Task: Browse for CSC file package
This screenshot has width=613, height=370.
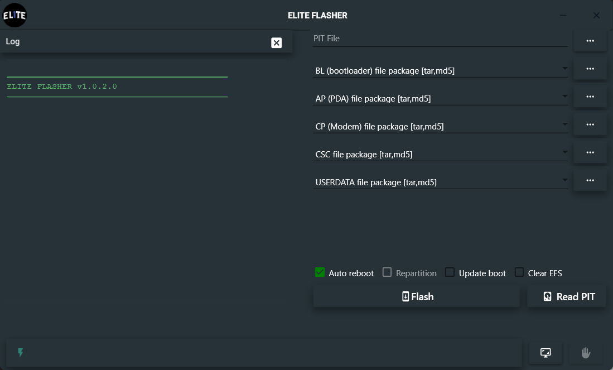Action: [x=590, y=152]
